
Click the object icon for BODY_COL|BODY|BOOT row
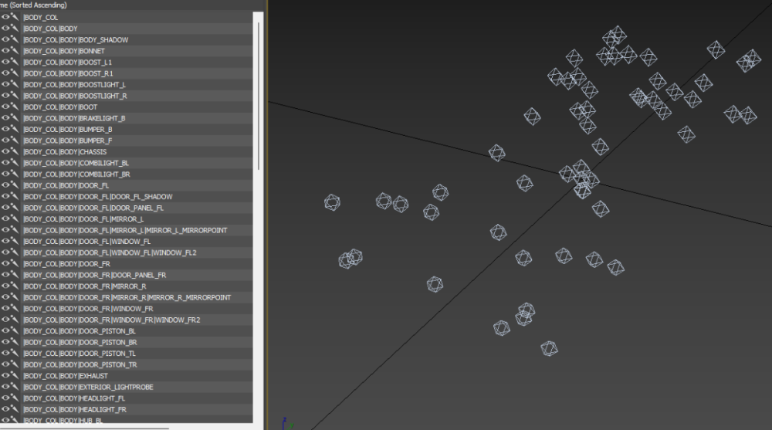(x=14, y=107)
